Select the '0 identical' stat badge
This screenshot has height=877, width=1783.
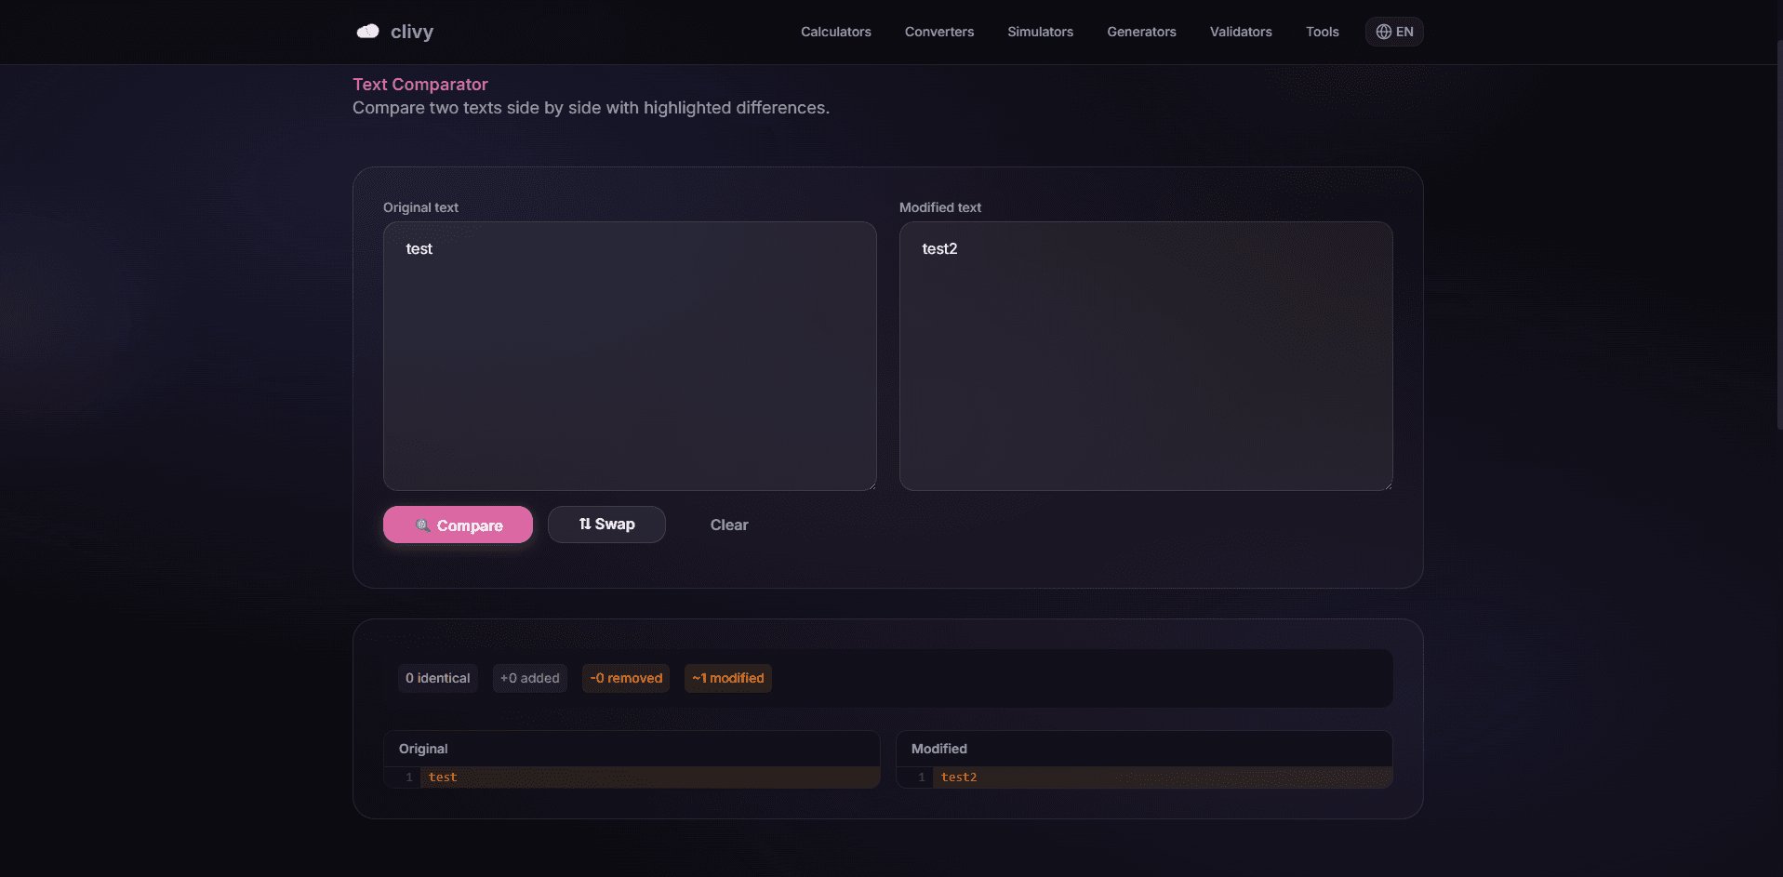click(437, 678)
